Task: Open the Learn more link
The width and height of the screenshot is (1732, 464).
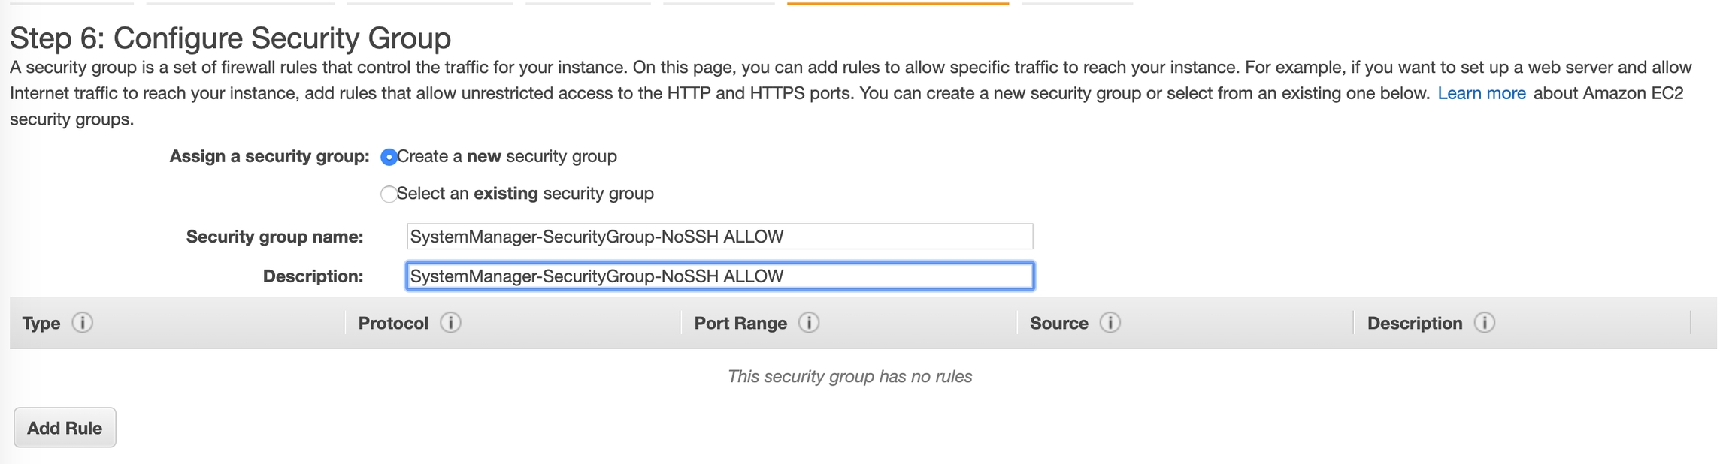Action: (1481, 93)
